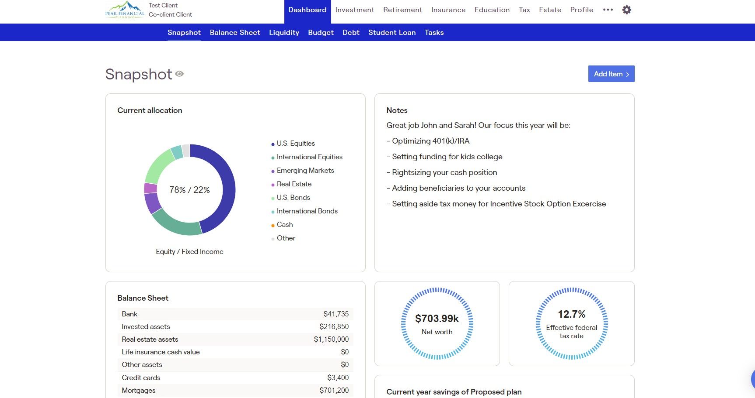Click the Equity / Fixed Income chart caption
Viewport: 755px width, 398px height.
(x=189, y=252)
